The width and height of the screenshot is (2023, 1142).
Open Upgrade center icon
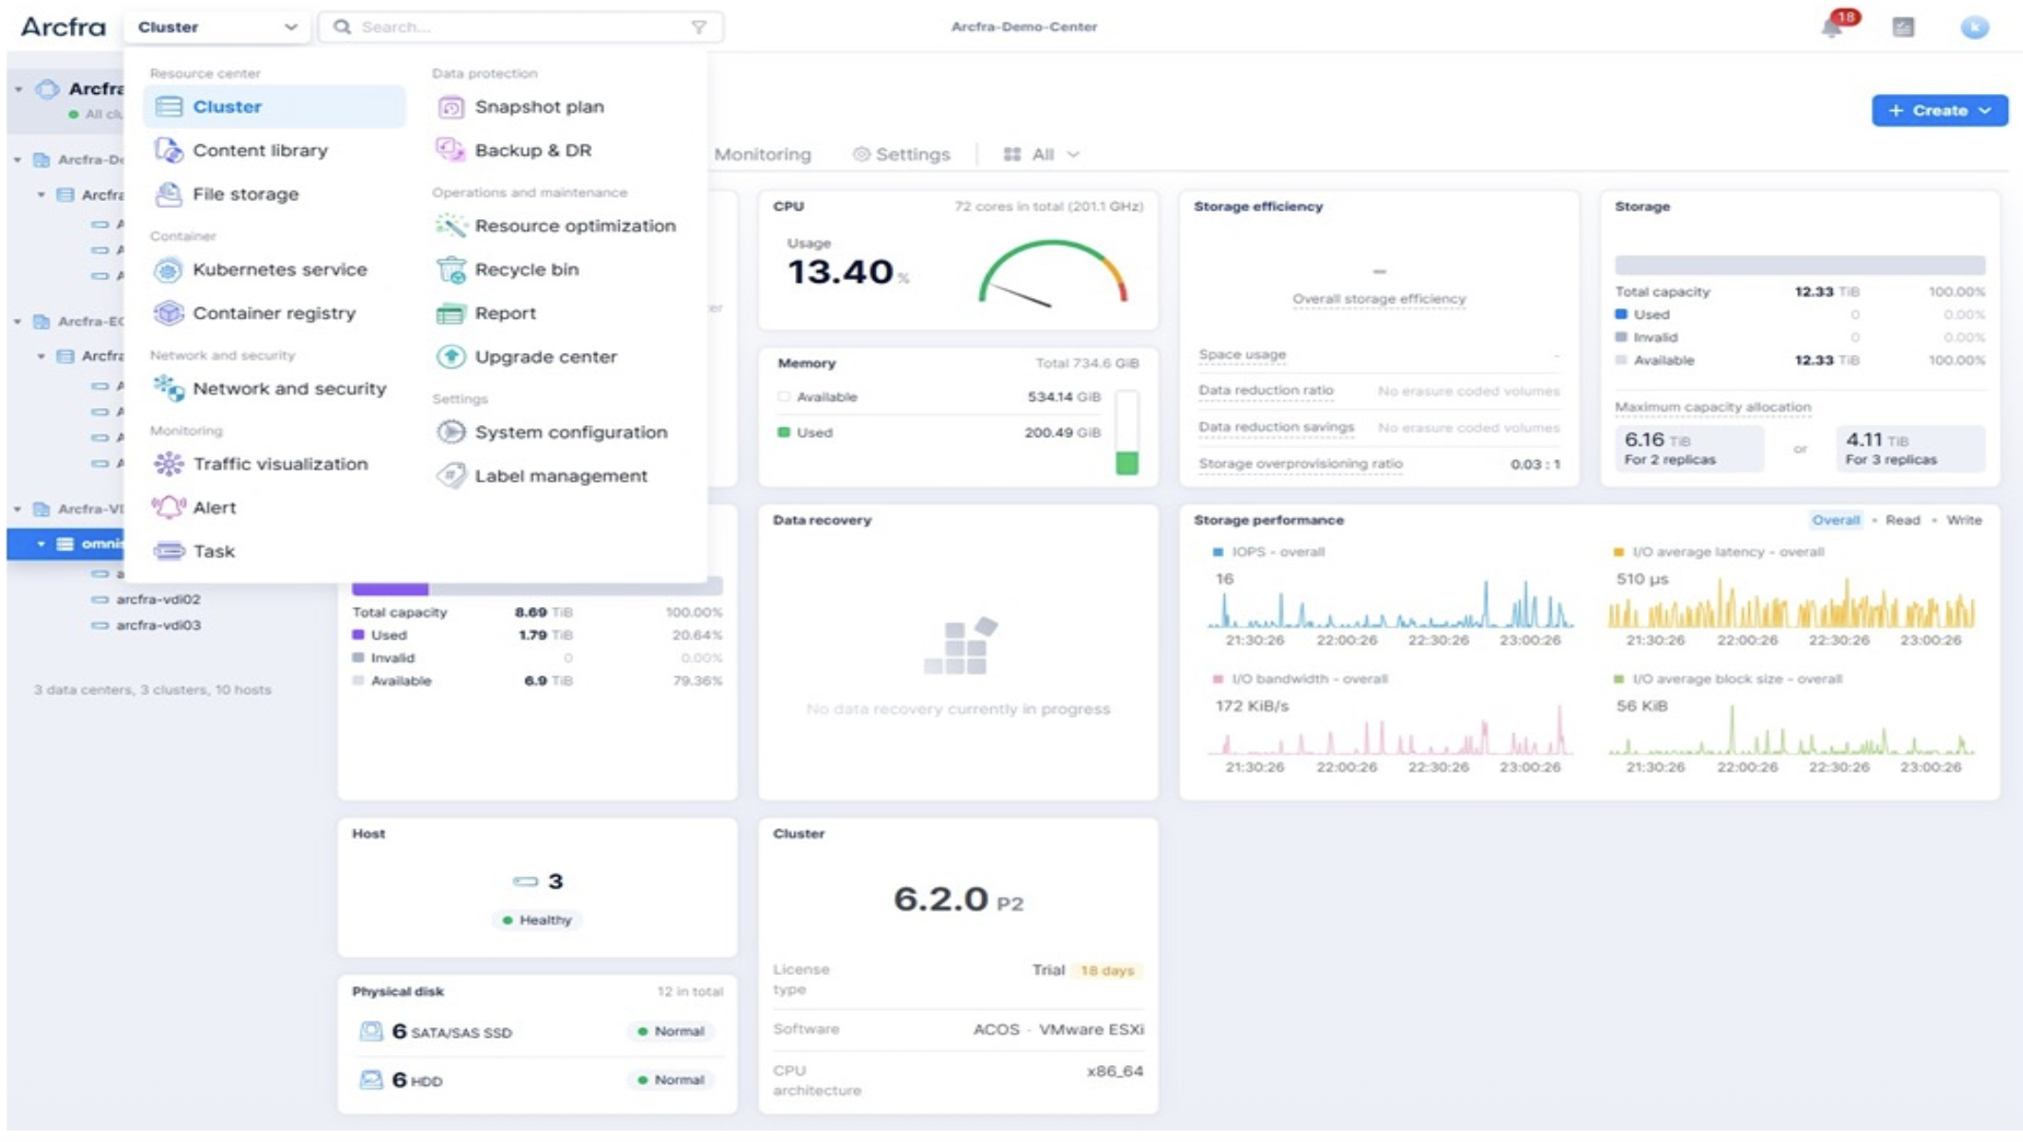[451, 357]
